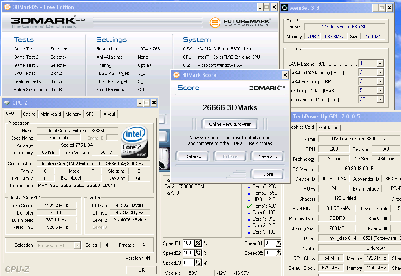Click the blue arrow beside Core 2

click(249, 226)
